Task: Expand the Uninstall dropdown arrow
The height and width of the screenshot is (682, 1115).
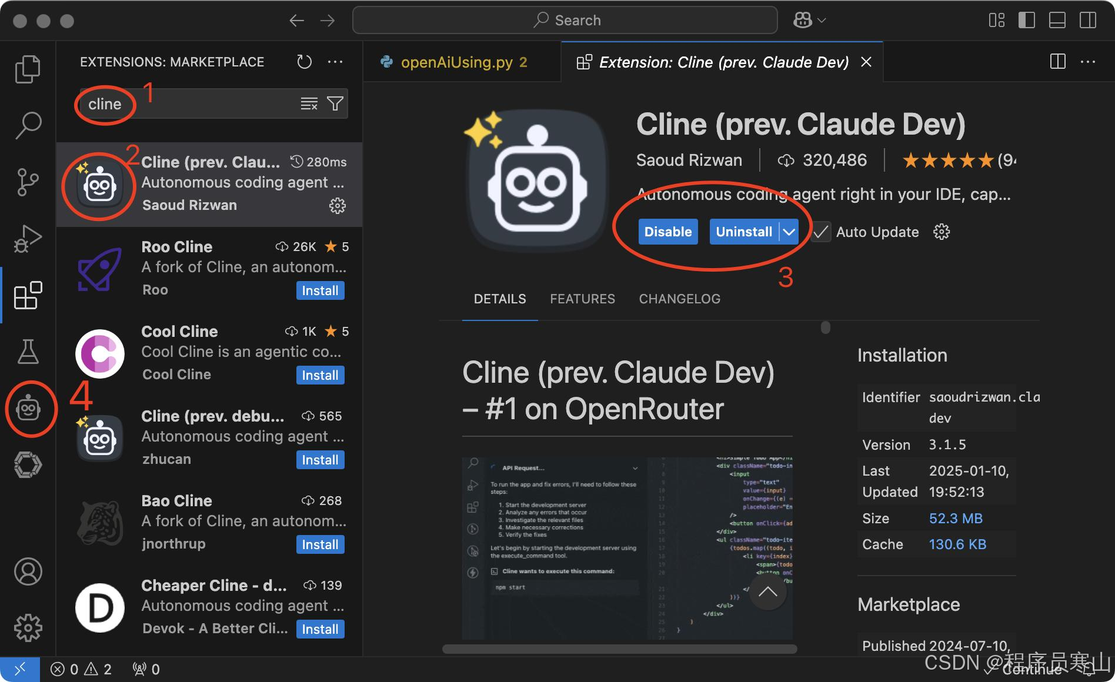Action: [789, 232]
